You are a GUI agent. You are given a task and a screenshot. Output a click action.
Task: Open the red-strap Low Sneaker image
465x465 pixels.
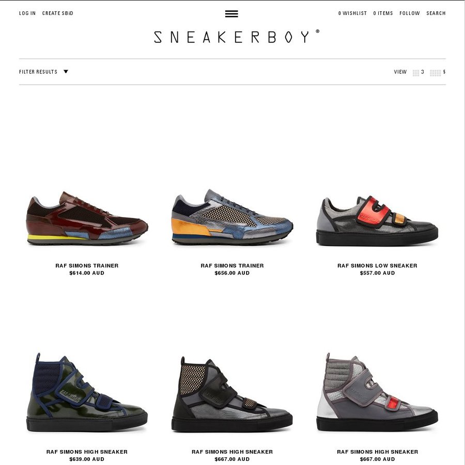pyautogui.click(x=377, y=221)
